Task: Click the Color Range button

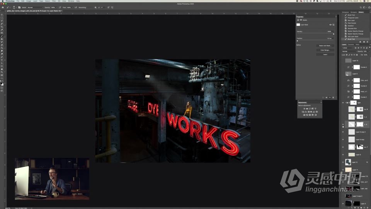Action: pyautogui.click(x=325, y=50)
